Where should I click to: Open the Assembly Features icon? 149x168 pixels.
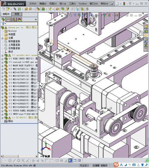43,9
